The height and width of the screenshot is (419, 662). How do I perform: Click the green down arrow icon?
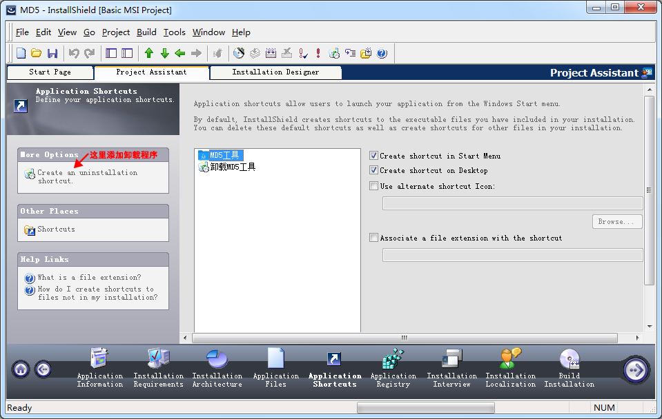tap(165, 53)
